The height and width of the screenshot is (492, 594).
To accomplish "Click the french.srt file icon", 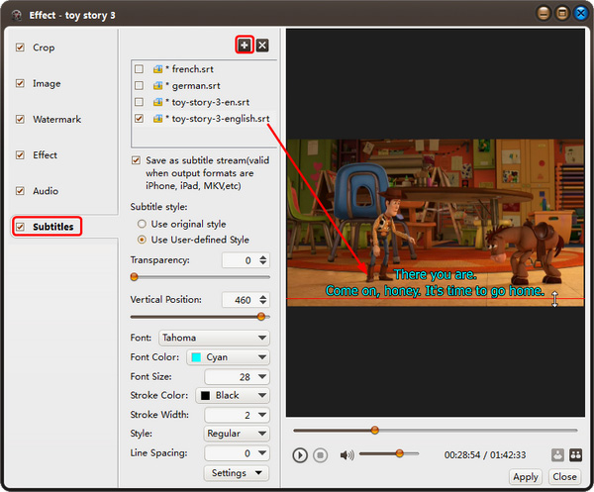I will [157, 69].
